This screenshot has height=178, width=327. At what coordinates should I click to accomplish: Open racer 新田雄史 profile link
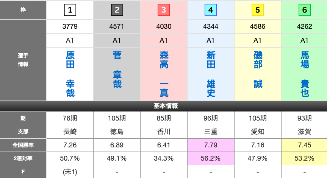pyautogui.click(x=211, y=74)
